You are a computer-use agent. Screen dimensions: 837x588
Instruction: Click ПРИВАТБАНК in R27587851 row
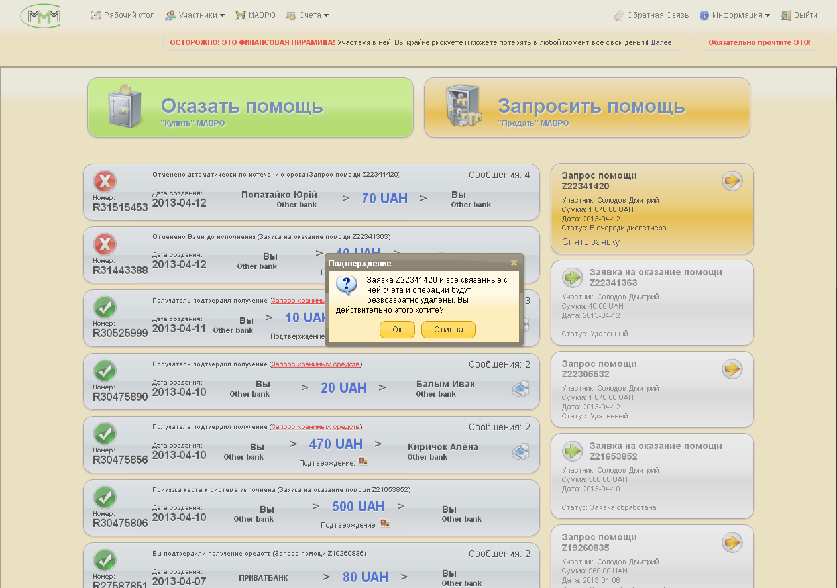263,578
